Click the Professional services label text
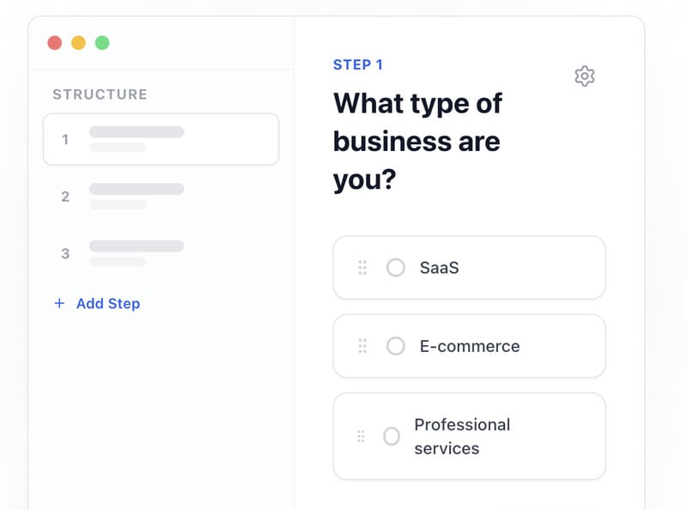 click(x=462, y=436)
